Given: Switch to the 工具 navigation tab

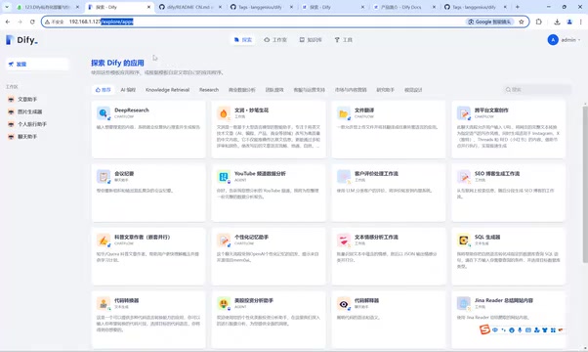Looking at the screenshot, I should coord(343,40).
